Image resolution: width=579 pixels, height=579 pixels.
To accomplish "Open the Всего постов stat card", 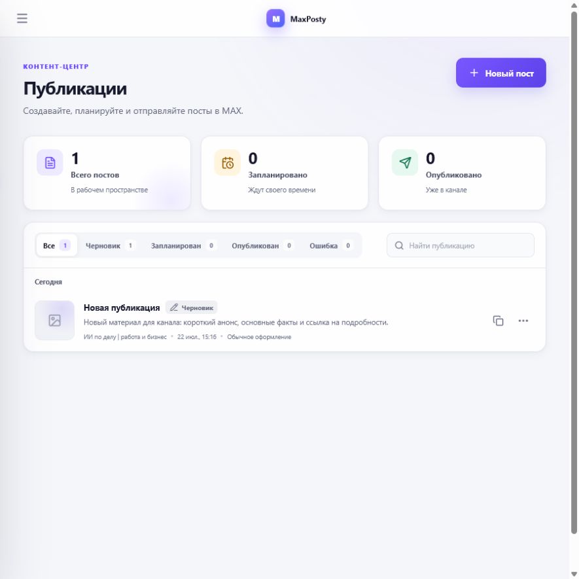I will [107, 173].
